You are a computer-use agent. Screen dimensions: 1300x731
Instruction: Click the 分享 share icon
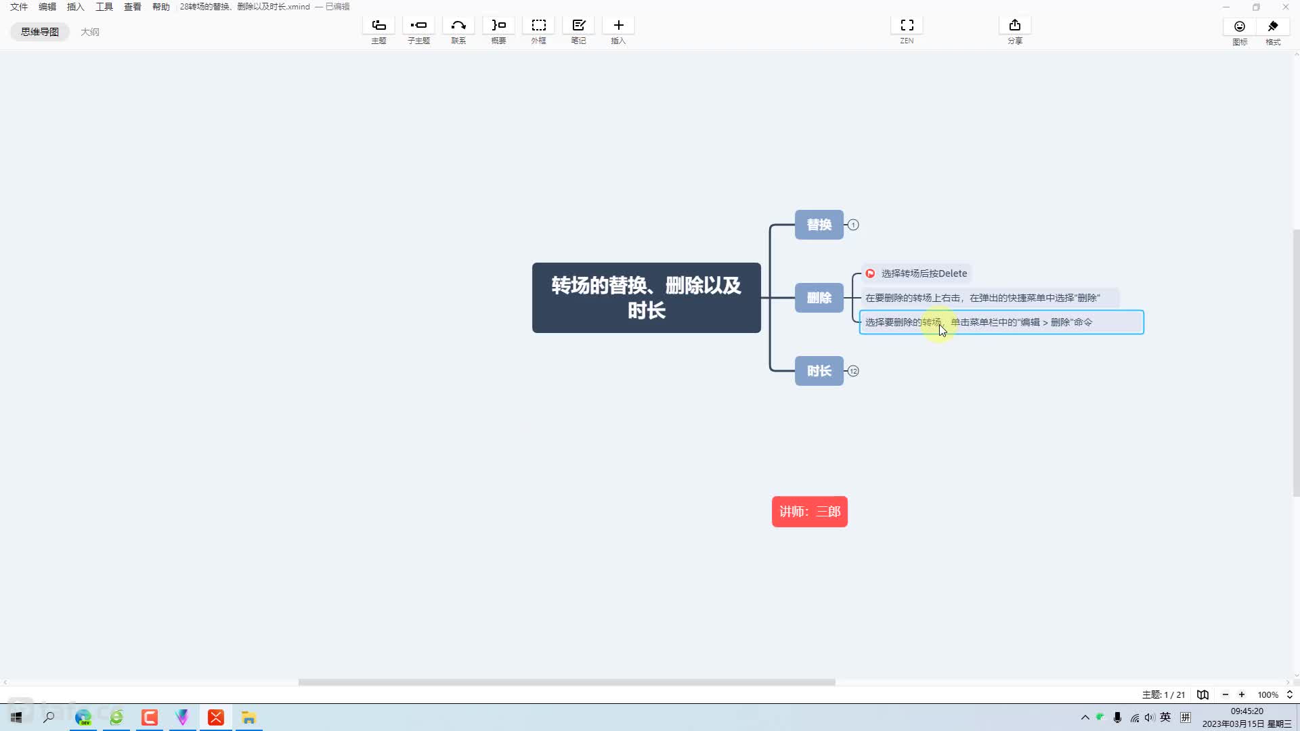[x=1014, y=26]
